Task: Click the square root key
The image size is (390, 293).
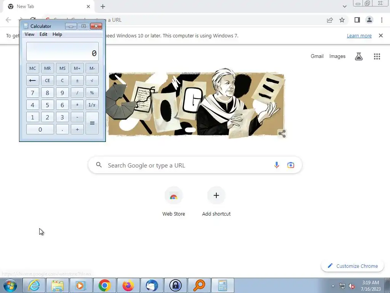Action: [92, 80]
